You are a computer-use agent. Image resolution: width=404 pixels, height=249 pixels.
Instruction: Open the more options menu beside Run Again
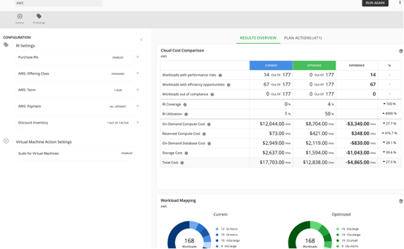click(400, 3)
